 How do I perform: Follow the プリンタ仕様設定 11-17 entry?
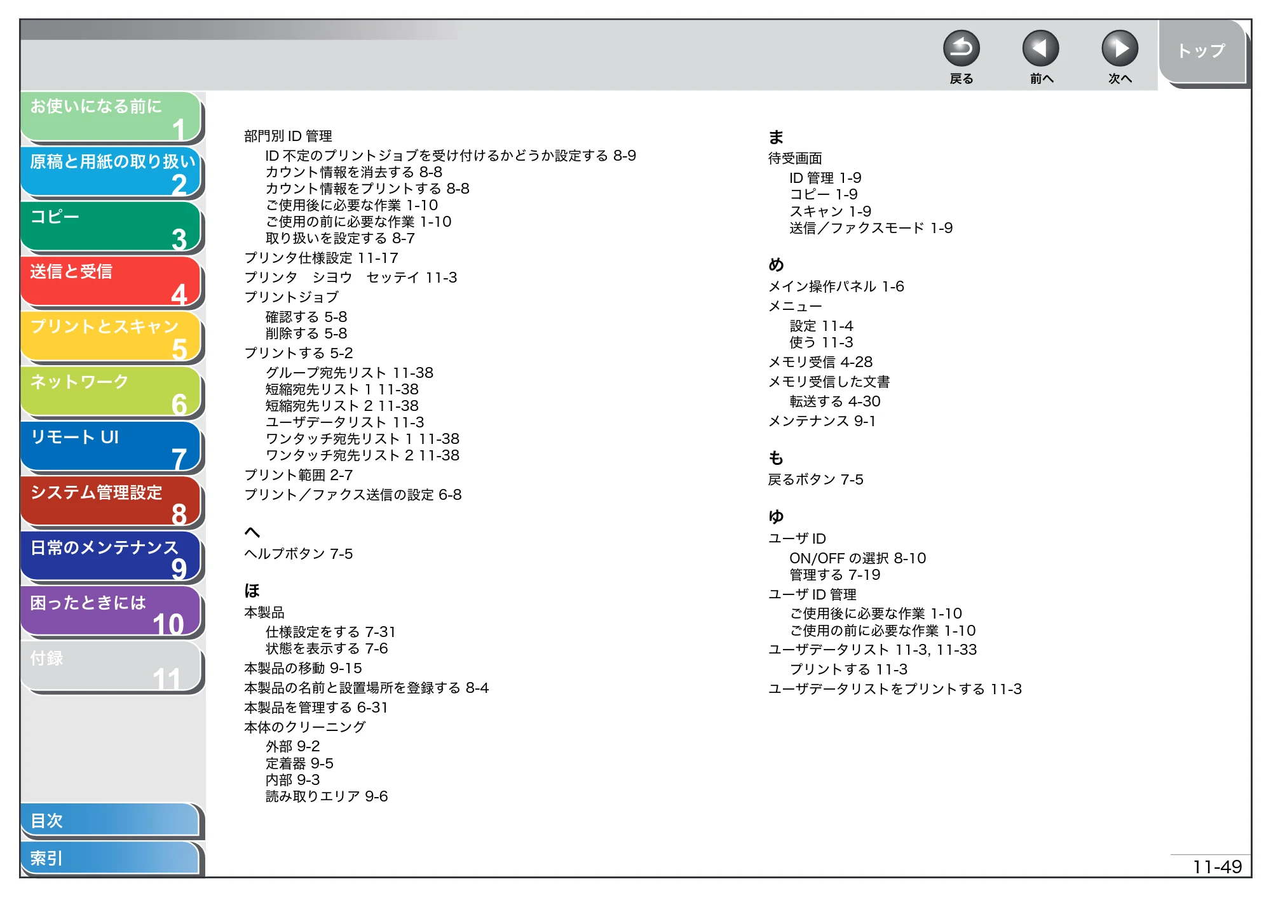322,258
